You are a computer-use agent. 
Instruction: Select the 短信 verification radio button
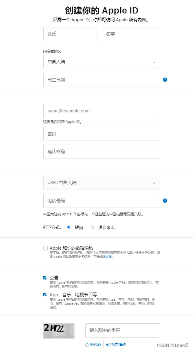69,227
